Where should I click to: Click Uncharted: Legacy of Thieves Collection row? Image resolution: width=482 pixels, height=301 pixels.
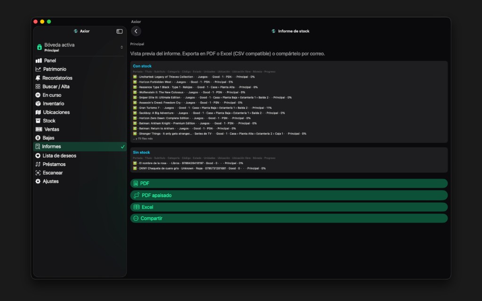click(193, 77)
